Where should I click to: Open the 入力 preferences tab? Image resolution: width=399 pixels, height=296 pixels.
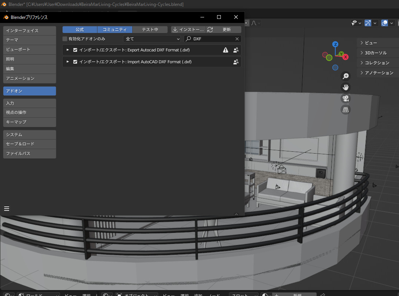coord(30,103)
